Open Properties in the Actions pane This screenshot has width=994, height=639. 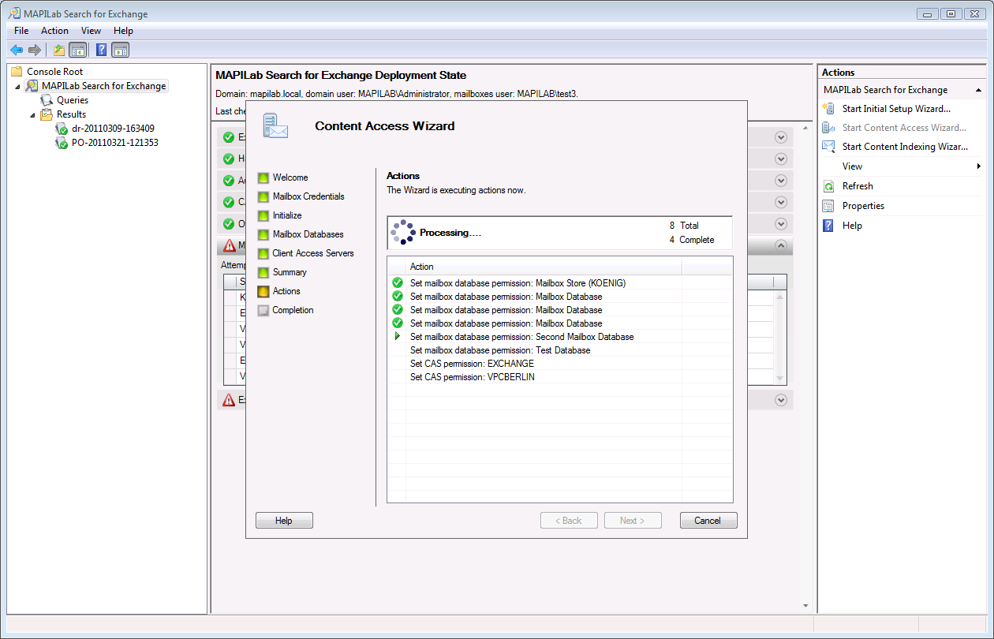coord(862,206)
